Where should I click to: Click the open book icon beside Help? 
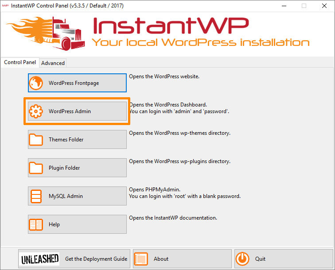(36, 224)
